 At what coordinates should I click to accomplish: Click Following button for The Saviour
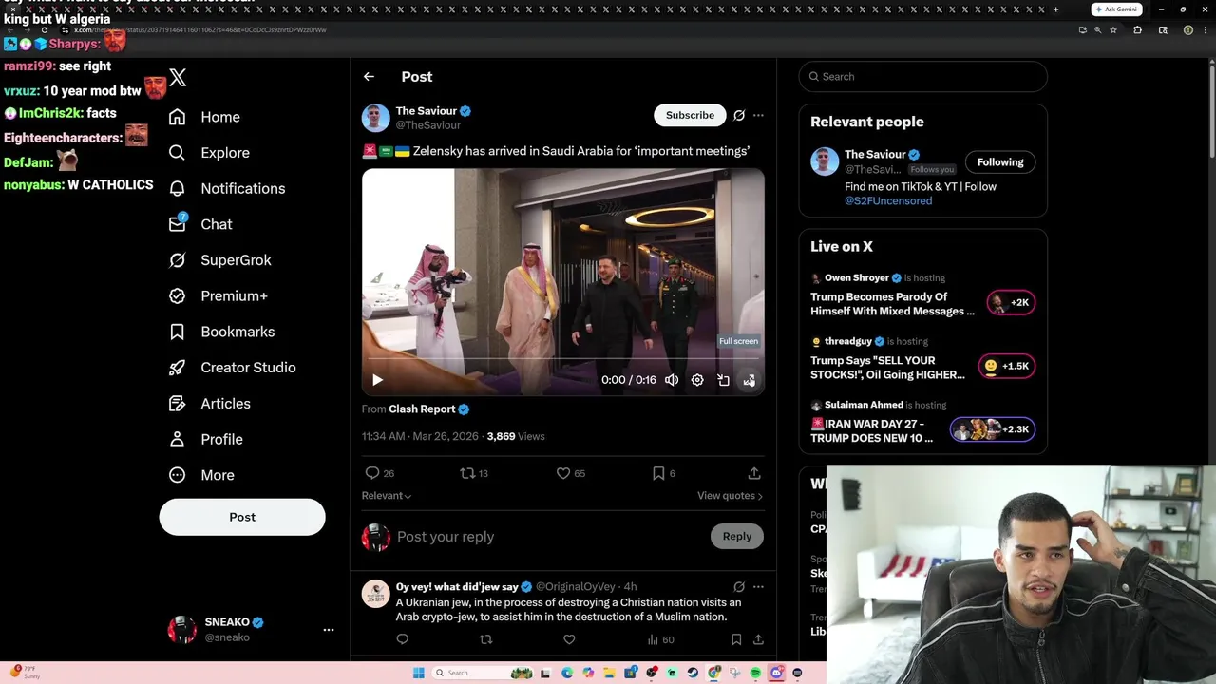coord(1000,162)
